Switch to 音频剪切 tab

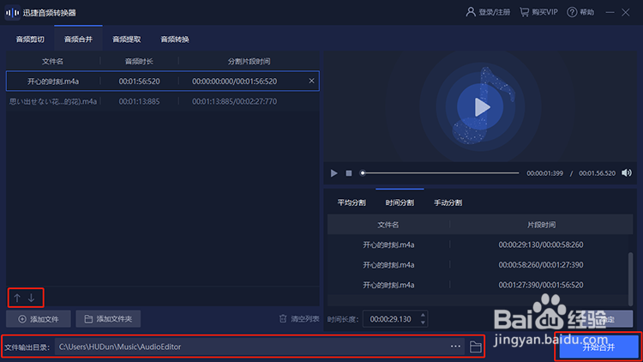point(30,39)
